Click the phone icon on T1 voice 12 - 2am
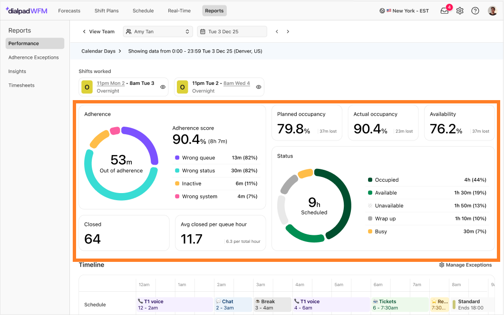 [140, 301]
